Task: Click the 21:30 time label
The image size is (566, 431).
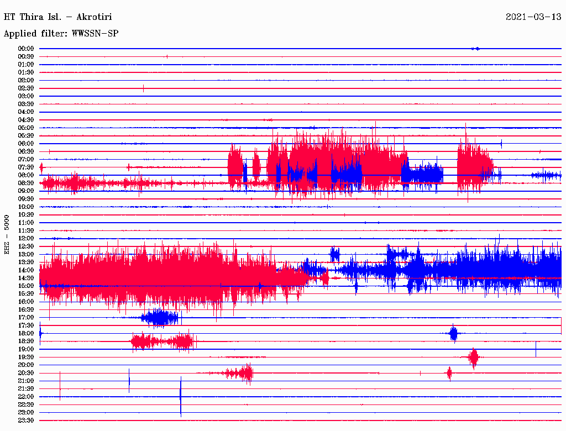Action: coord(26,389)
